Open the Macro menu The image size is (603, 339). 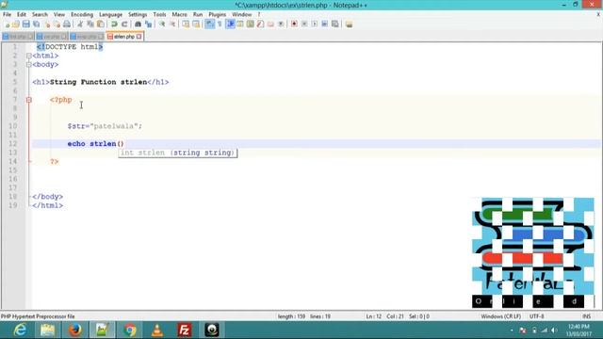click(x=180, y=14)
